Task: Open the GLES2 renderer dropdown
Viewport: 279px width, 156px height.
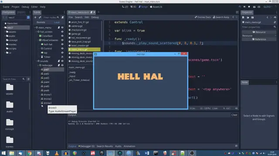Action: click(268, 7)
